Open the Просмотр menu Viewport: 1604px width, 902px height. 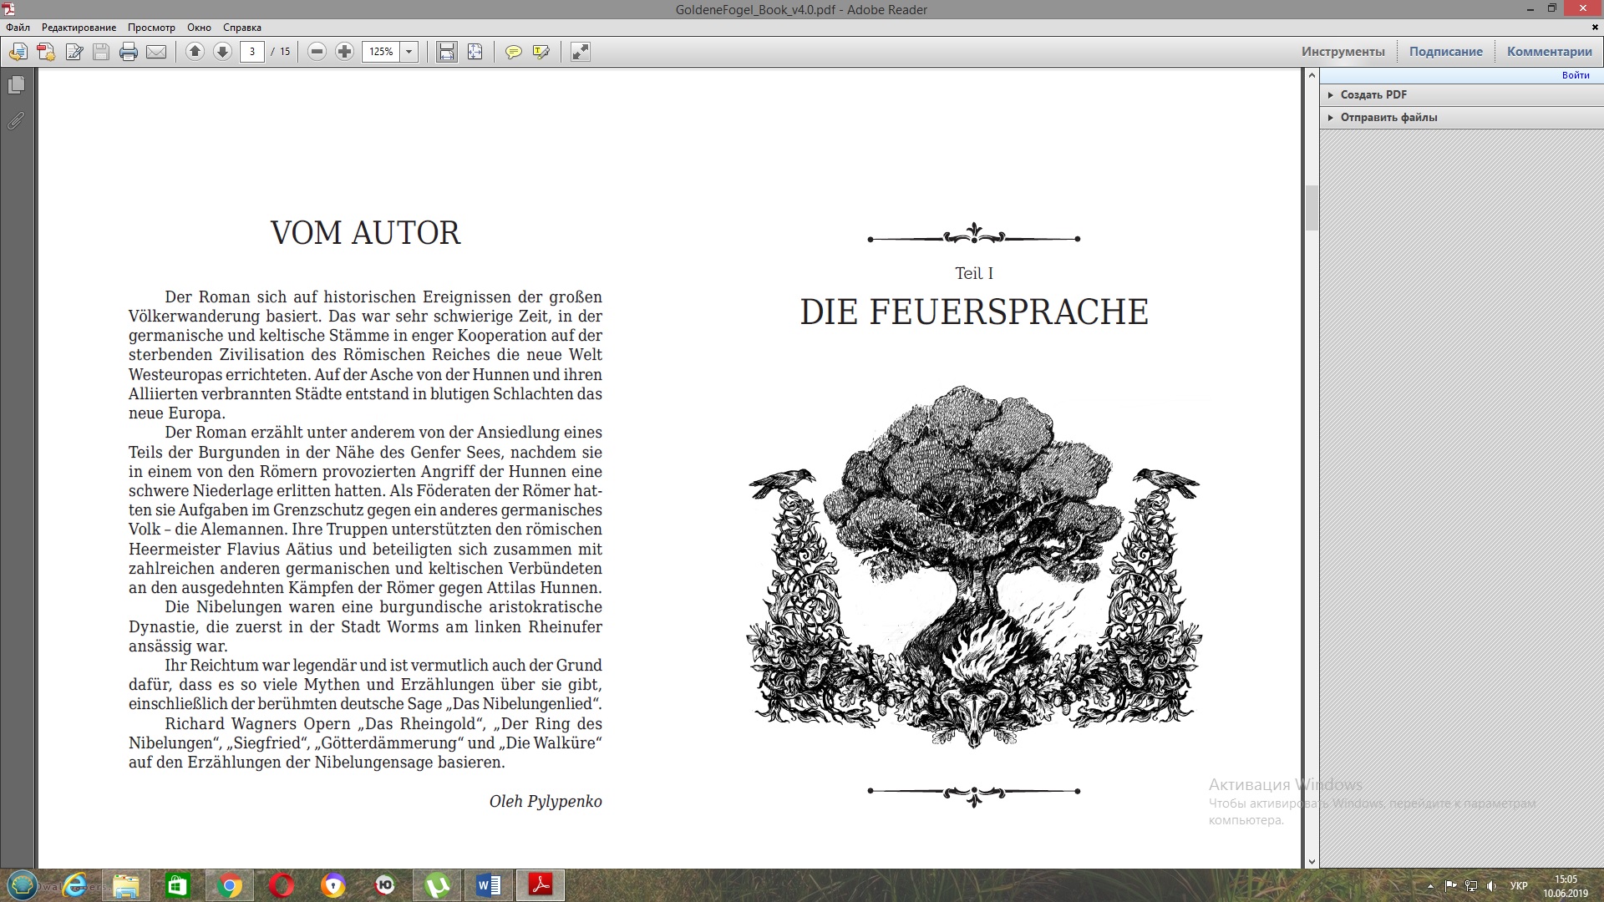click(x=151, y=28)
